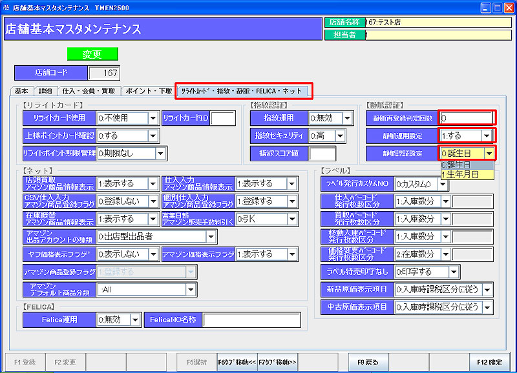Open the リライトカード使用 dropdown
This screenshot has height=373, width=517.
[153, 118]
